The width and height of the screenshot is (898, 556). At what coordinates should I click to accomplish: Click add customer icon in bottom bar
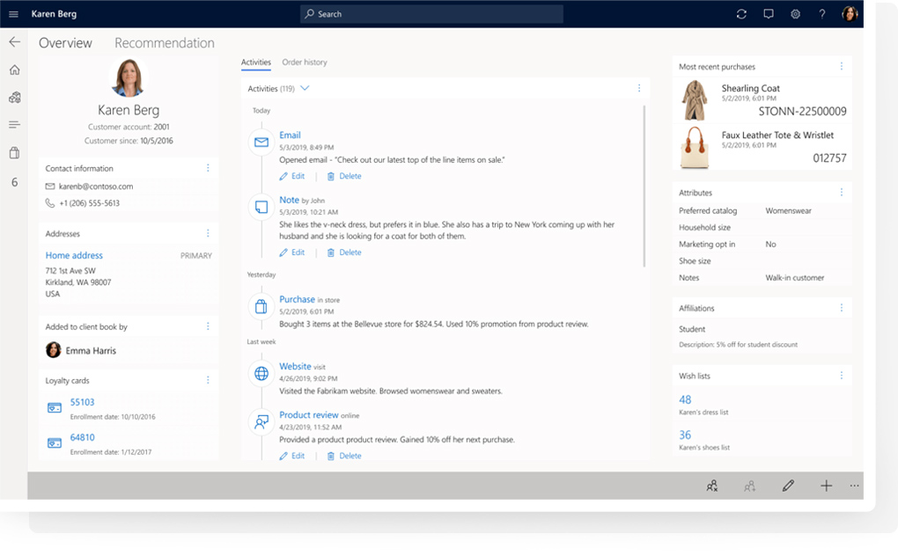tap(750, 486)
